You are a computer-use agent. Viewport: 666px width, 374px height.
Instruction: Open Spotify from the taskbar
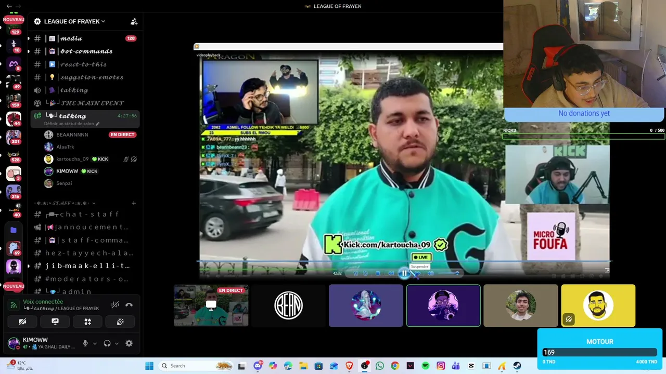[426, 366]
